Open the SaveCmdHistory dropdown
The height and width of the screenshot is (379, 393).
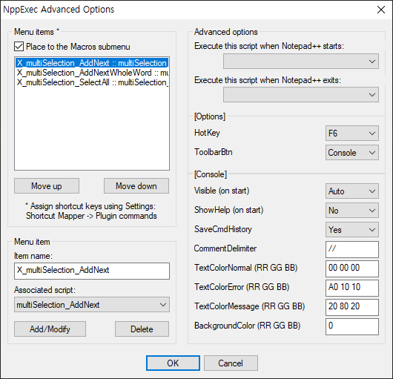tap(352, 230)
